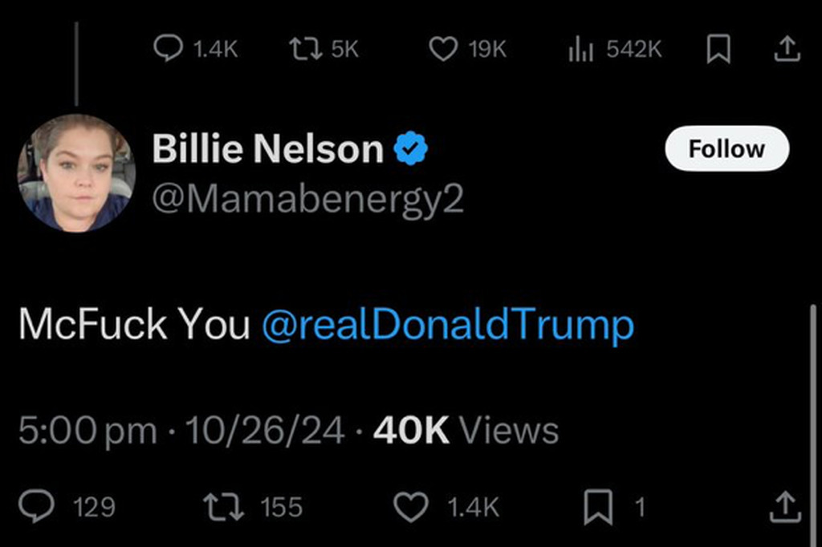Reply to Billie Nelson's tweet

(36, 506)
